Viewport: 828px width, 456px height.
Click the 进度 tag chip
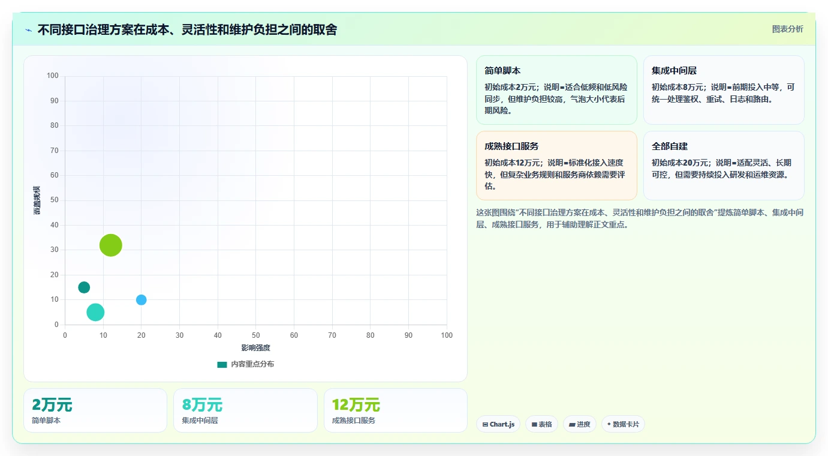(580, 424)
